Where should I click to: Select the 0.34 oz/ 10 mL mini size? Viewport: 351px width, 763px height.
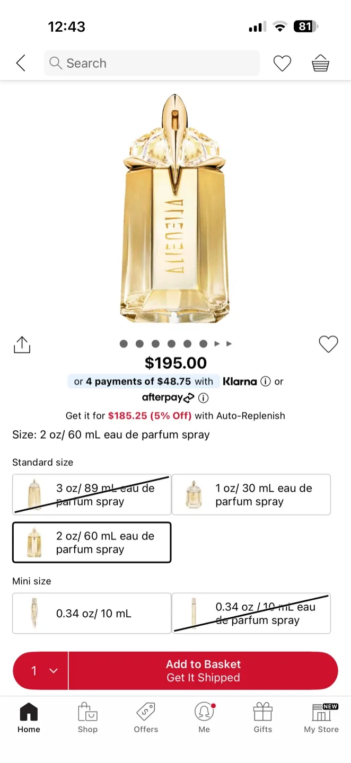coord(91,613)
